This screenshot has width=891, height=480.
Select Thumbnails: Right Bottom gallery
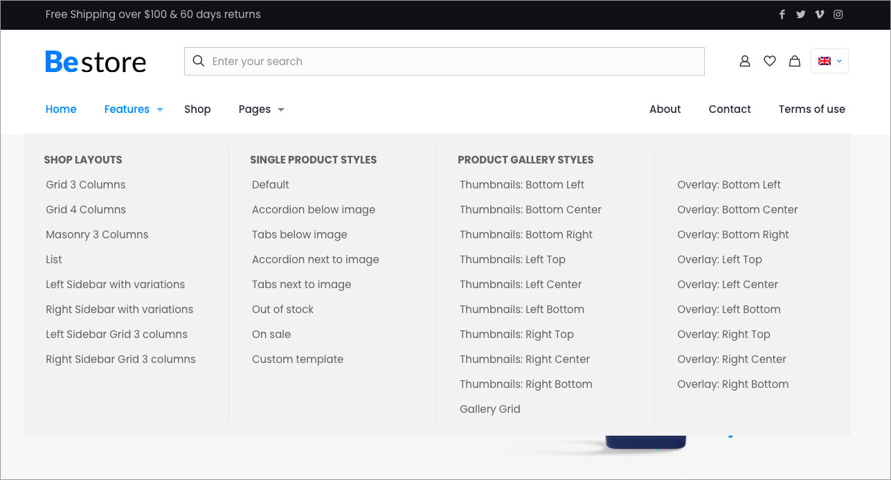coord(526,384)
